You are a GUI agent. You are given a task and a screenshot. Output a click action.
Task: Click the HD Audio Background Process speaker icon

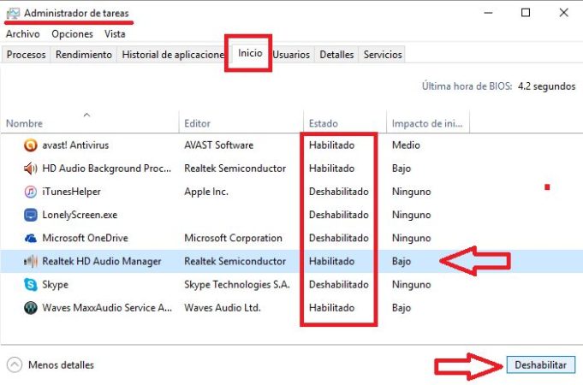[x=31, y=169]
